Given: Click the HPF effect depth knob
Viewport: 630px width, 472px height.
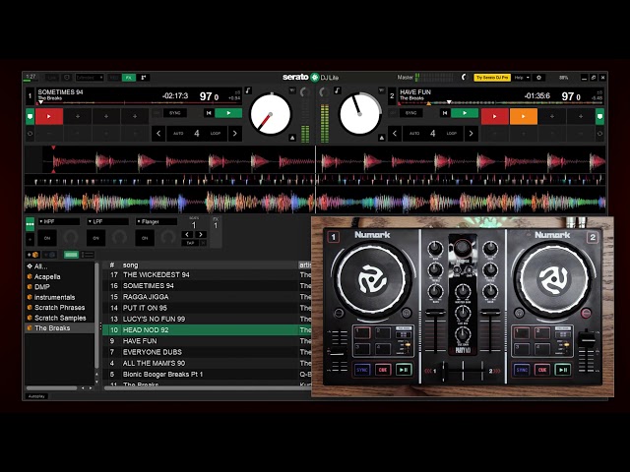Looking at the screenshot, I should coord(70,238).
